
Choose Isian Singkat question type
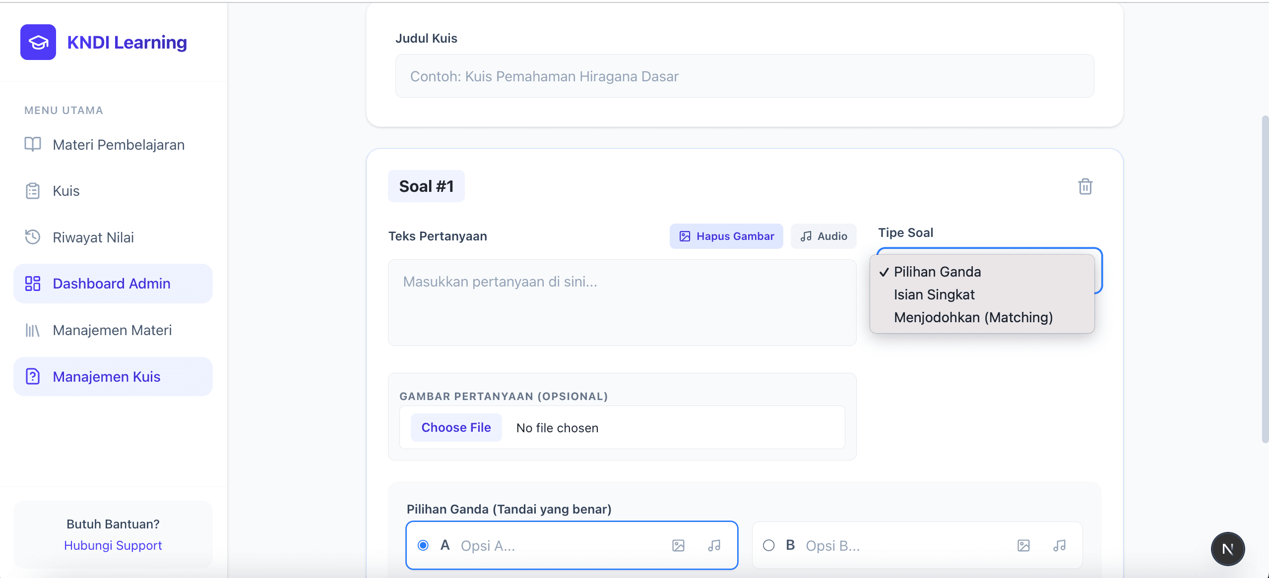click(982, 294)
